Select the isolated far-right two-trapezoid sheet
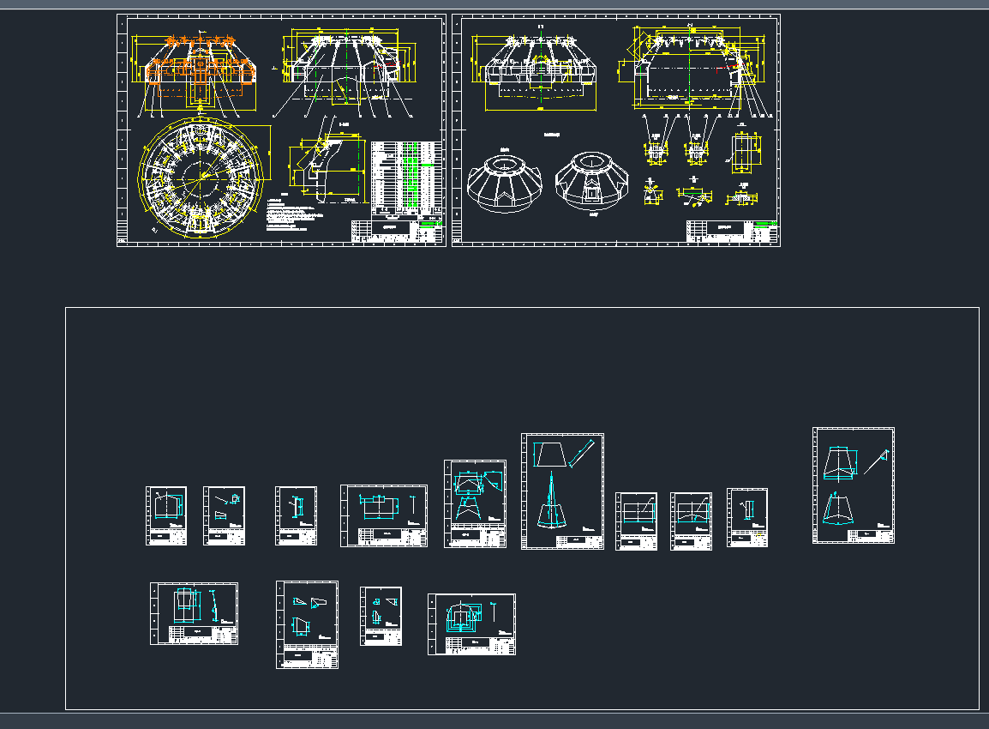 point(853,485)
